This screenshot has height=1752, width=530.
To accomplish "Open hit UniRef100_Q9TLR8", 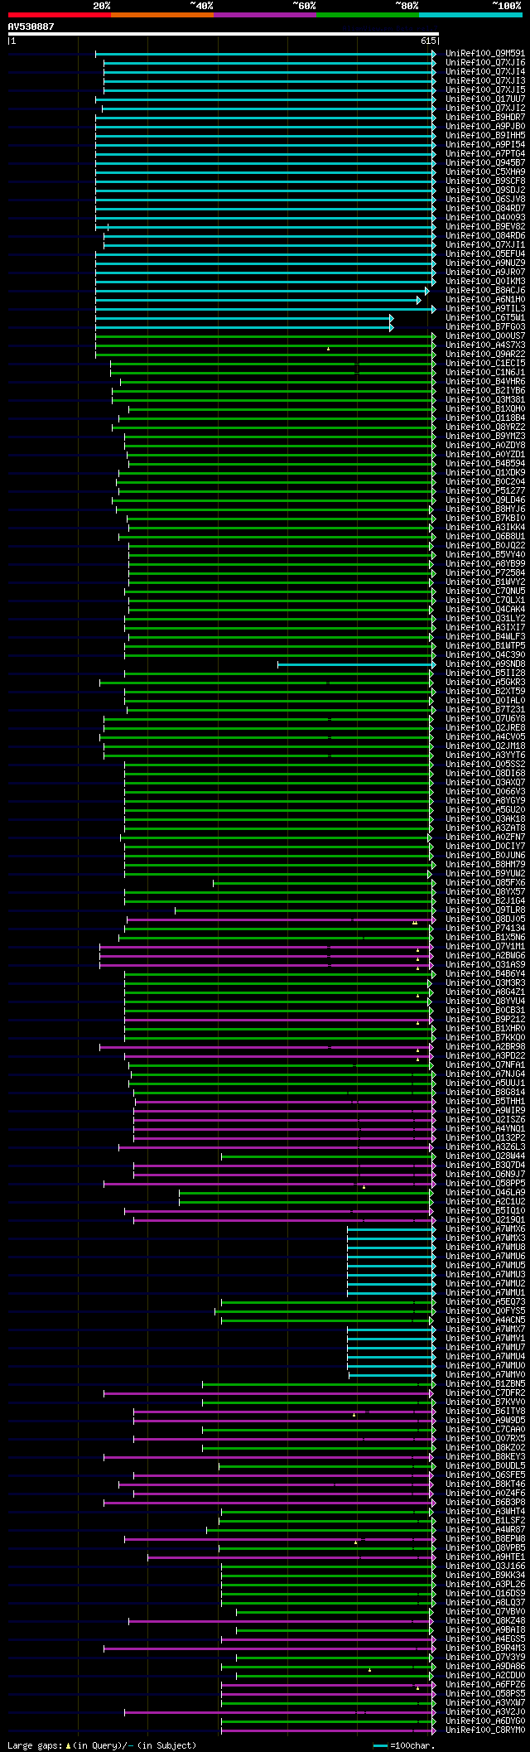I will [485, 910].
